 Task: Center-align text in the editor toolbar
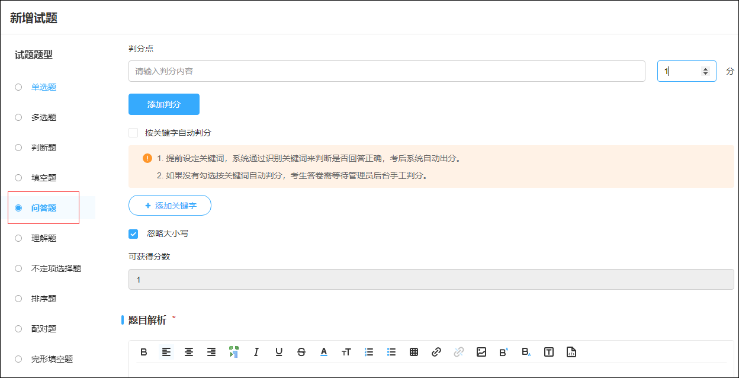[189, 352]
